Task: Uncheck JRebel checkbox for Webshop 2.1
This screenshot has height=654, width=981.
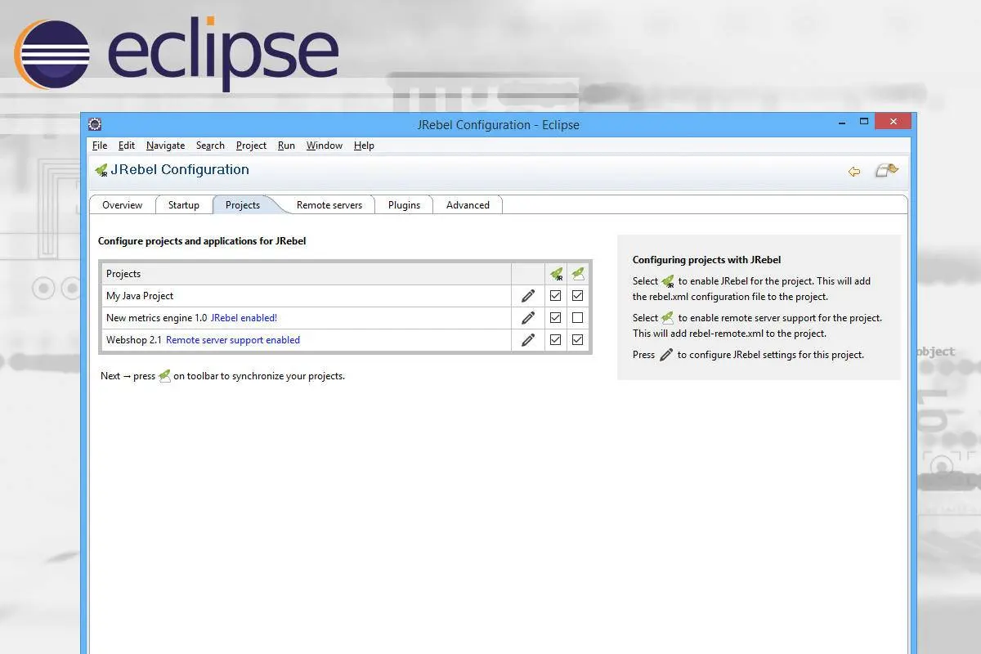Action: click(556, 340)
